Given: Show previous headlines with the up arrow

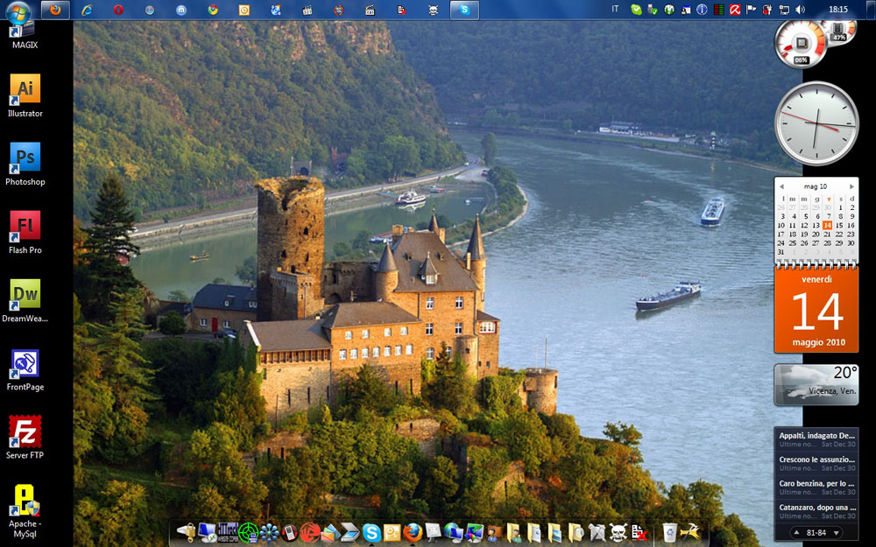Looking at the screenshot, I should (x=796, y=532).
